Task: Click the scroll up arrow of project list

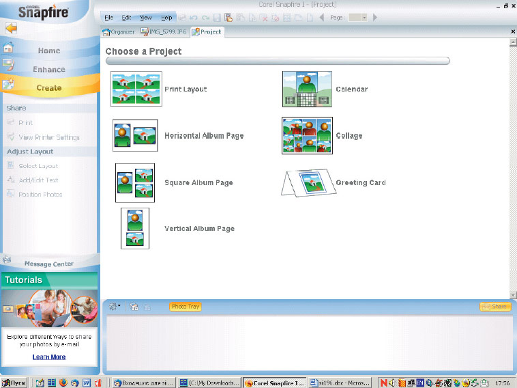Action: [512, 42]
